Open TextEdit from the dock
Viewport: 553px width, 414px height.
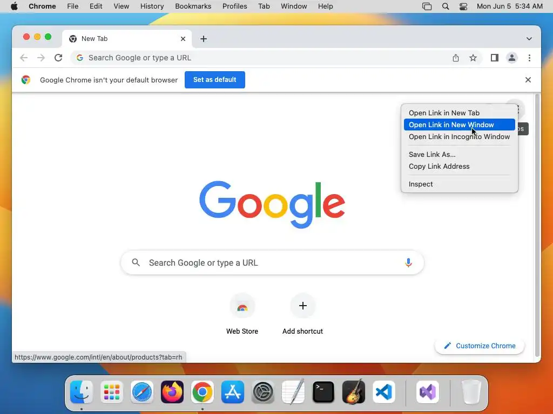point(293,392)
